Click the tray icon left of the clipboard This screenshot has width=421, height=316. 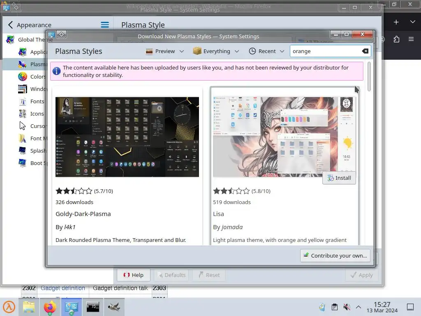click(322, 307)
